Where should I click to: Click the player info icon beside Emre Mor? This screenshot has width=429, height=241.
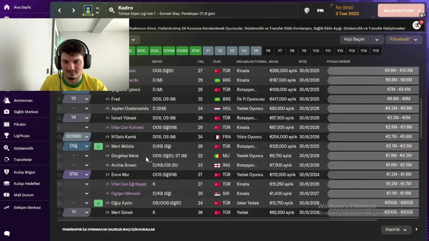pos(108,175)
